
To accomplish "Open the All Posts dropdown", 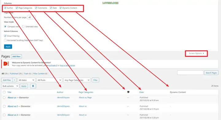I will pyautogui.click(x=49, y=80).
